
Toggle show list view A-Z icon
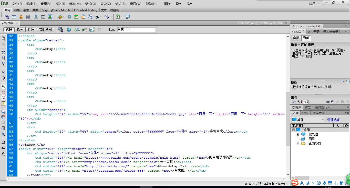pos(300,102)
